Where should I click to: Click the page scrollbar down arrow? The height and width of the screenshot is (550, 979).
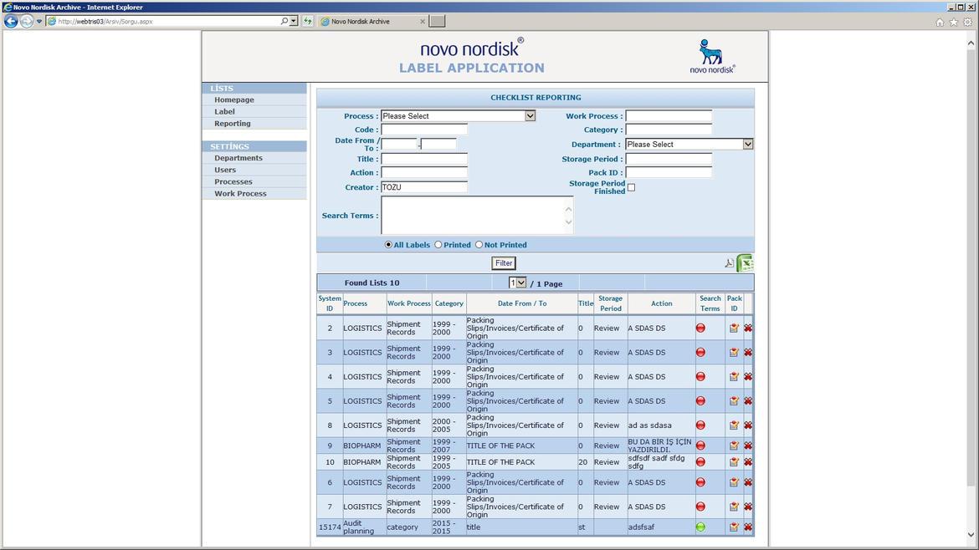(x=971, y=535)
